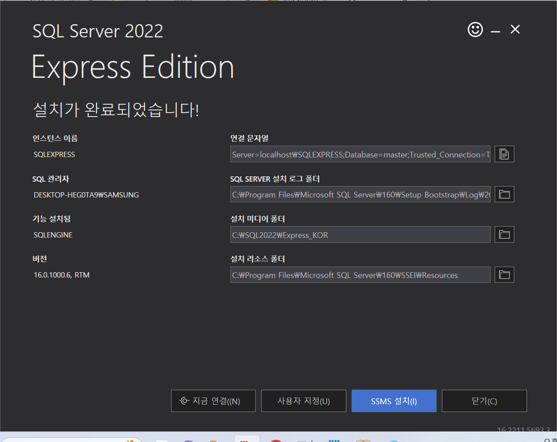The image size is (557, 442).
Task: Click the 버전 label
Action: 40,259
